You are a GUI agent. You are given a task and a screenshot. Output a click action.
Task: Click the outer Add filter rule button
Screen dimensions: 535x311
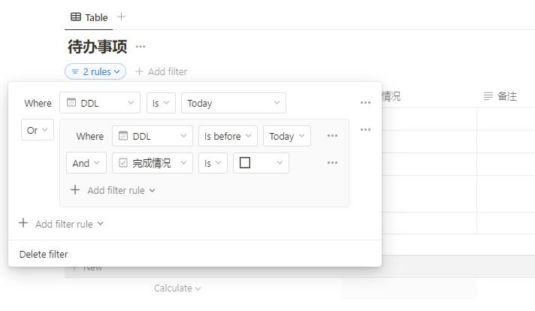point(62,224)
